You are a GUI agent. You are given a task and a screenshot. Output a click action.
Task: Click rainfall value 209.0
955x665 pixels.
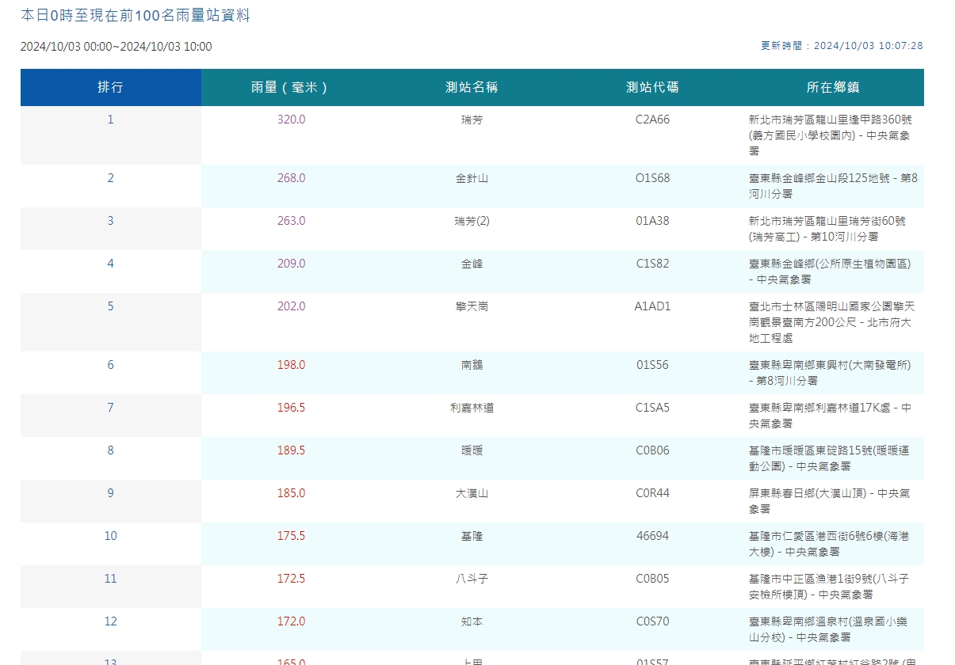[x=291, y=264]
